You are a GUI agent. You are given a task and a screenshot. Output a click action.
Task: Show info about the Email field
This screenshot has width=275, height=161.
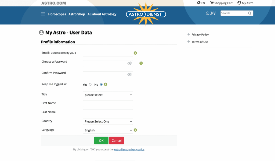tap(135, 53)
